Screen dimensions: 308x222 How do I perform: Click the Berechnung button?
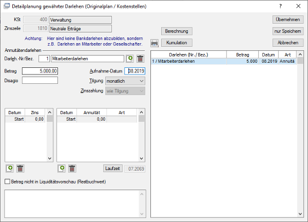(x=177, y=31)
